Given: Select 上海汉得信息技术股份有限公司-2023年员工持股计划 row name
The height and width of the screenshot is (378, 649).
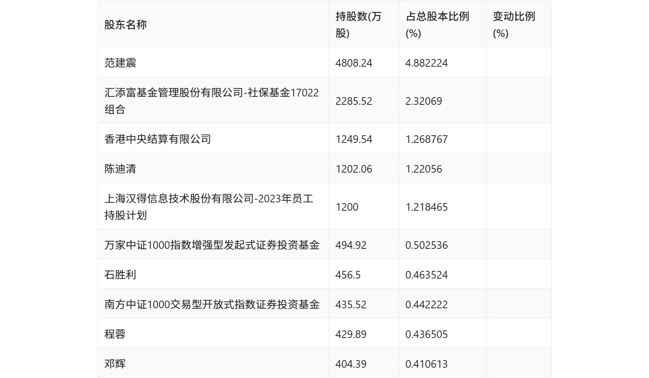Looking at the screenshot, I should [x=209, y=207].
